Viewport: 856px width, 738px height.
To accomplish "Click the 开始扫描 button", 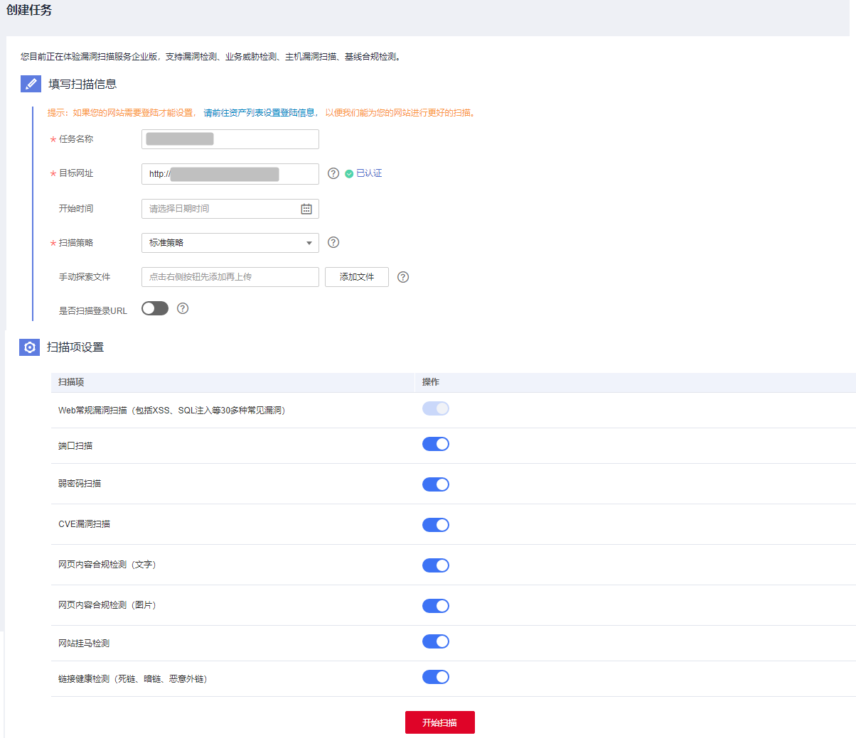I will (x=439, y=722).
